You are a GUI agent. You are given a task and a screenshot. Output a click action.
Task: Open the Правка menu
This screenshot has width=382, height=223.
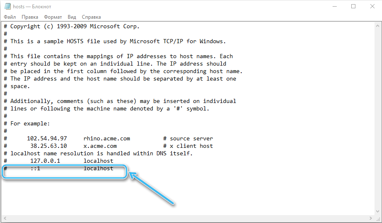click(30, 17)
